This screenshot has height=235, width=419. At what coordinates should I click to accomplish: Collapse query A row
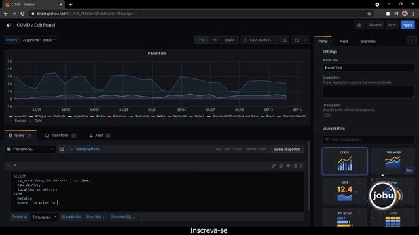pyautogui.click(x=9, y=166)
